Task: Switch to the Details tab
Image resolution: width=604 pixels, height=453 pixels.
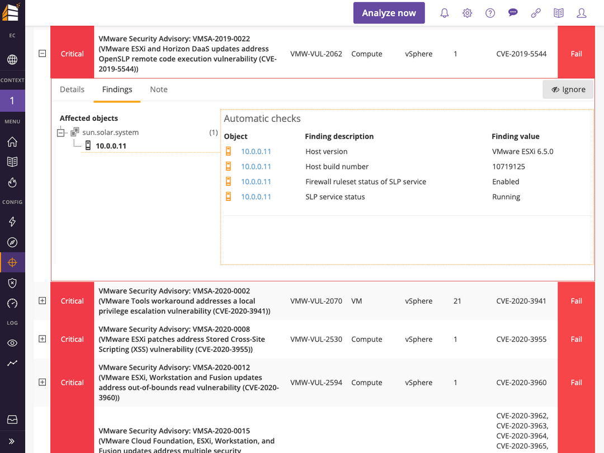Action: coord(72,89)
